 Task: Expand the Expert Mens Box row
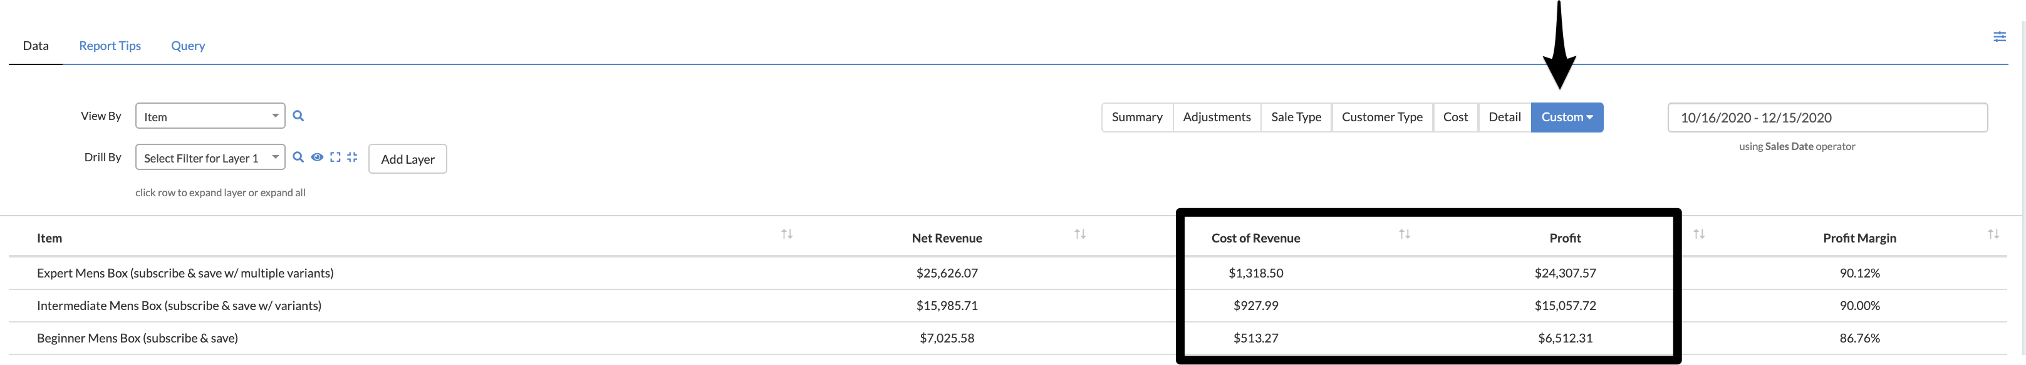pyautogui.click(x=185, y=273)
